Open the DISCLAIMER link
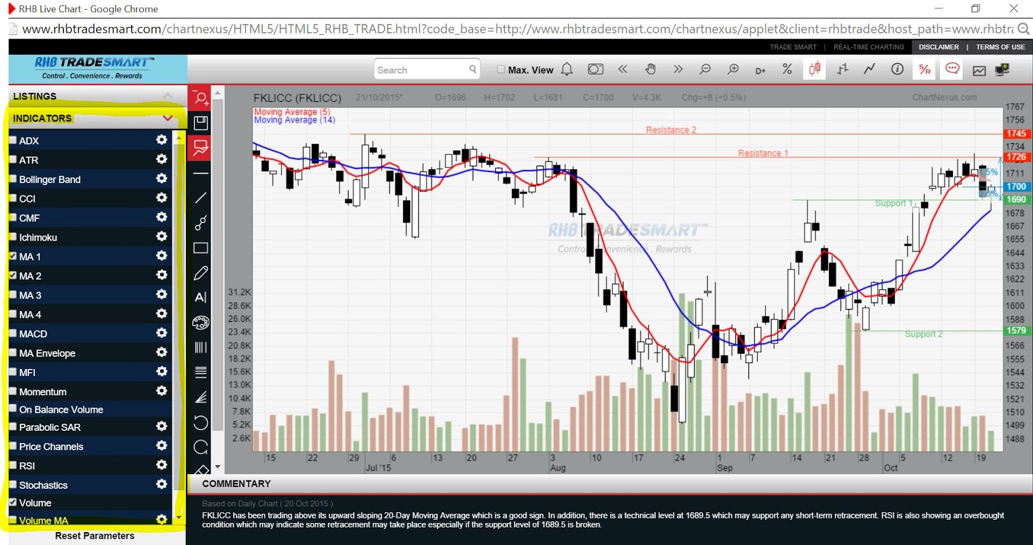This screenshot has height=545, width=1033. coord(939,47)
